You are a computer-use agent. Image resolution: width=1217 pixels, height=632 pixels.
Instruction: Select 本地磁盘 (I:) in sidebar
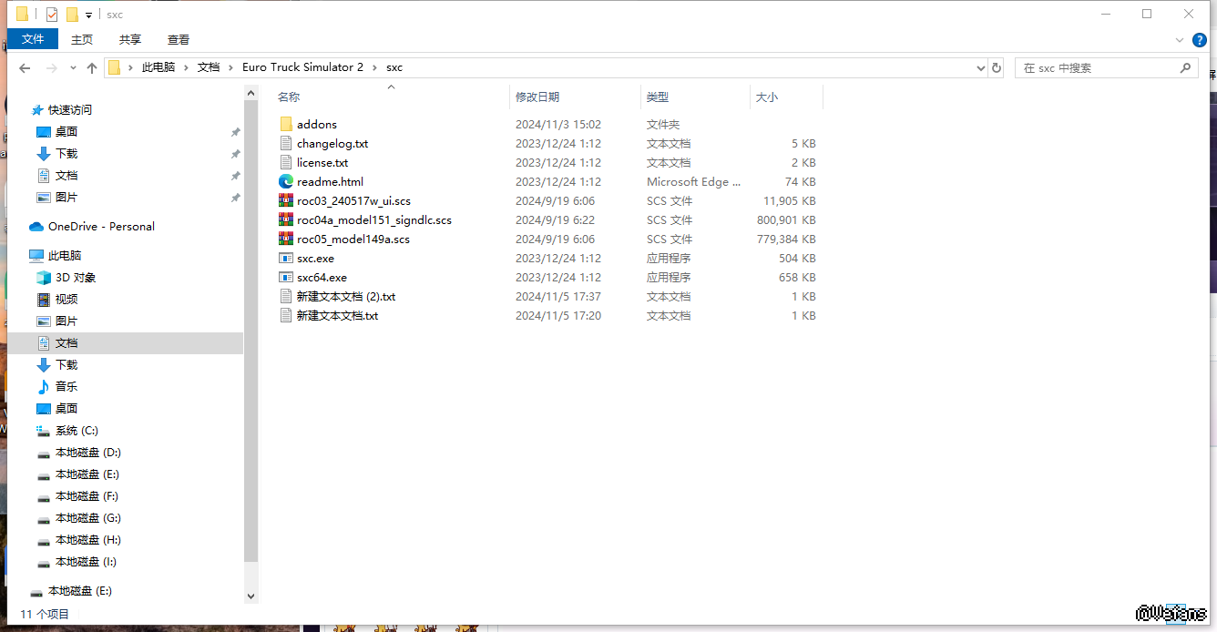point(87,562)
